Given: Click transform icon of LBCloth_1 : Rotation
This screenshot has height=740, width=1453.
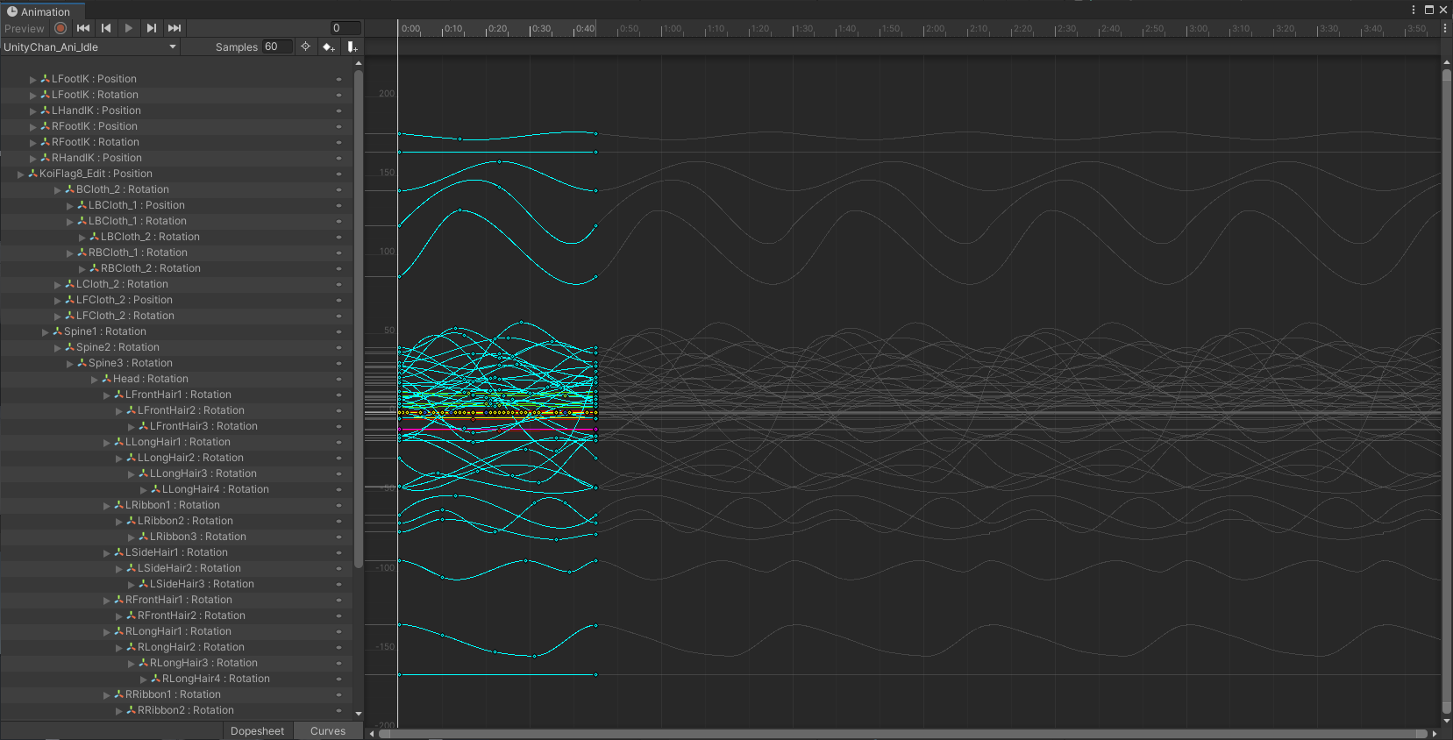Looking at the screenshot, I should [x=82, y=221].
